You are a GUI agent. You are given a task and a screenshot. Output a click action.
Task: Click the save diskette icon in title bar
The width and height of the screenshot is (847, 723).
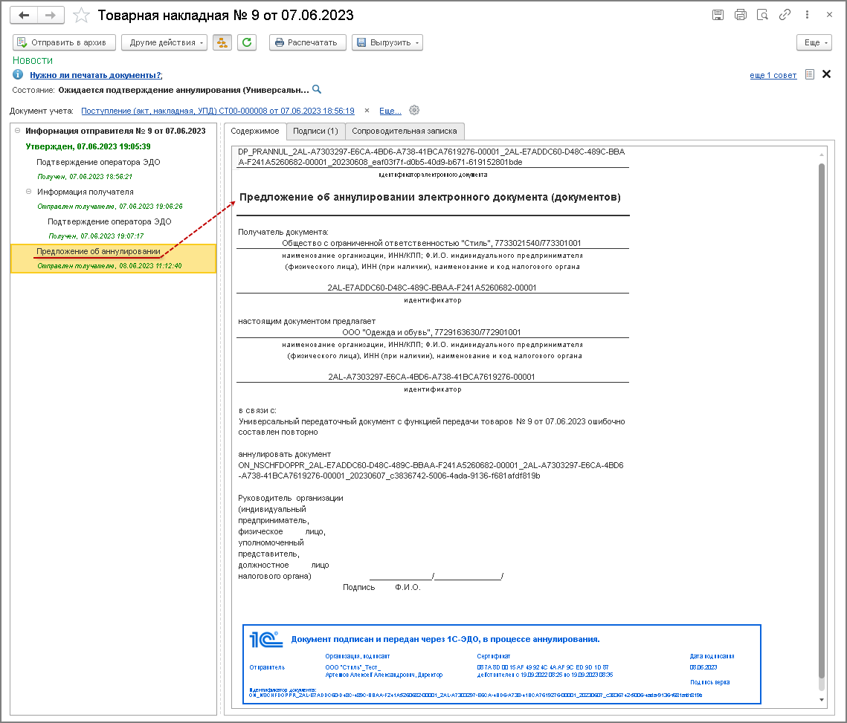[718, 15]
